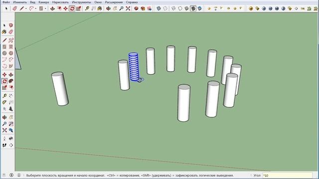Click the isolated tilted cylinder on the left
This screenshot has width=319, height=179.
point(60,89)
